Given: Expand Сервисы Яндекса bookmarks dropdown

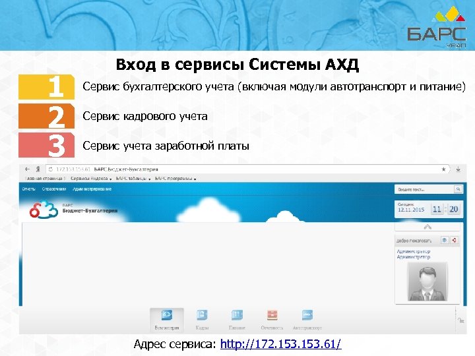Looking at the screenshot, I should [x=91, y=179].
